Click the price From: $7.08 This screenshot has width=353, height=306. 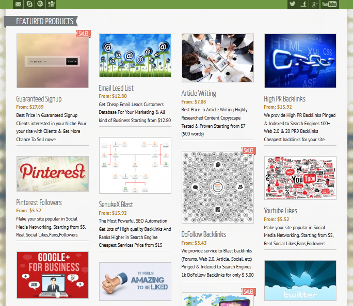[x=194, y=102]
